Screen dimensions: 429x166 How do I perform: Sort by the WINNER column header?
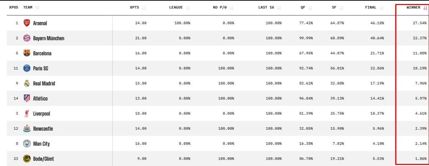point(413,8)
